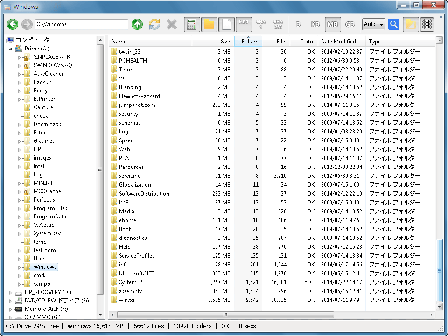448x336 pixels.
Task: Select the assembly folder name
Action: tap(130, 291)
